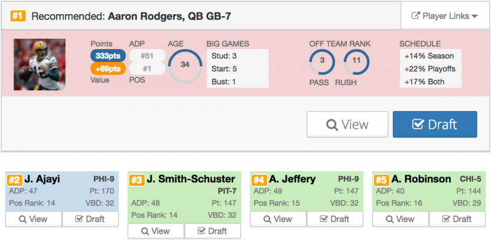The width and height of the screenshot is (491, 241).
Task: Click the pass rank 3 circle
Action: [322, 62]
